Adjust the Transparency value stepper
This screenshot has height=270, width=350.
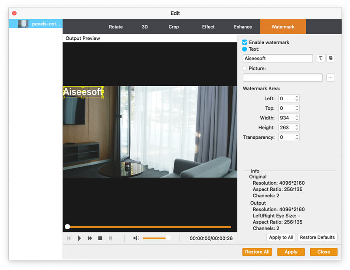[297, 137]
